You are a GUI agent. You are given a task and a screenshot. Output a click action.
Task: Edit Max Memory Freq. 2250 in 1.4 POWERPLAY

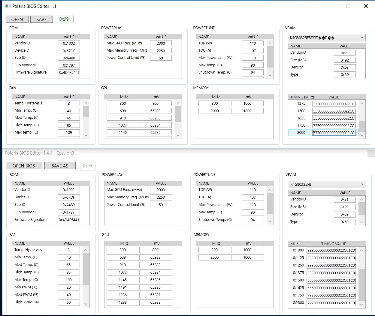click(x=161, y=51)
